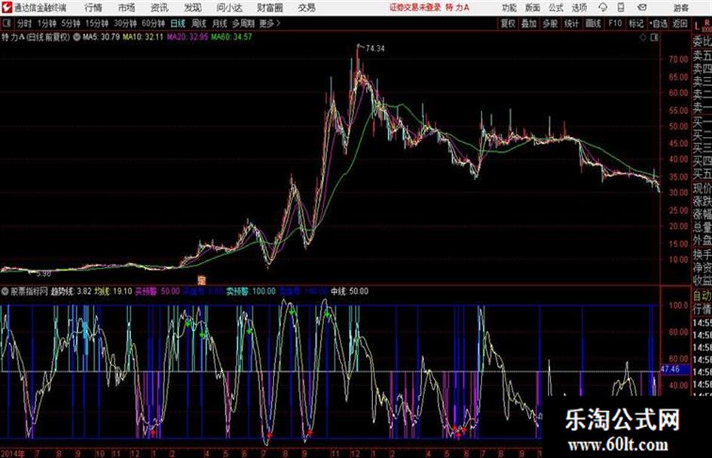Click the 叠加 overlay button
Viewport: 712px width, 458px height.
click(x=529, y=23)
